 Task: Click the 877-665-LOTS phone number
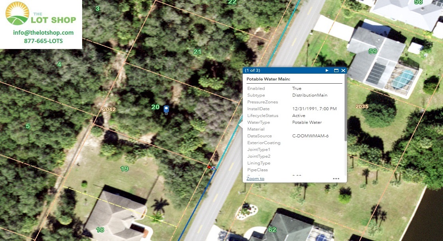click(43, 41)
